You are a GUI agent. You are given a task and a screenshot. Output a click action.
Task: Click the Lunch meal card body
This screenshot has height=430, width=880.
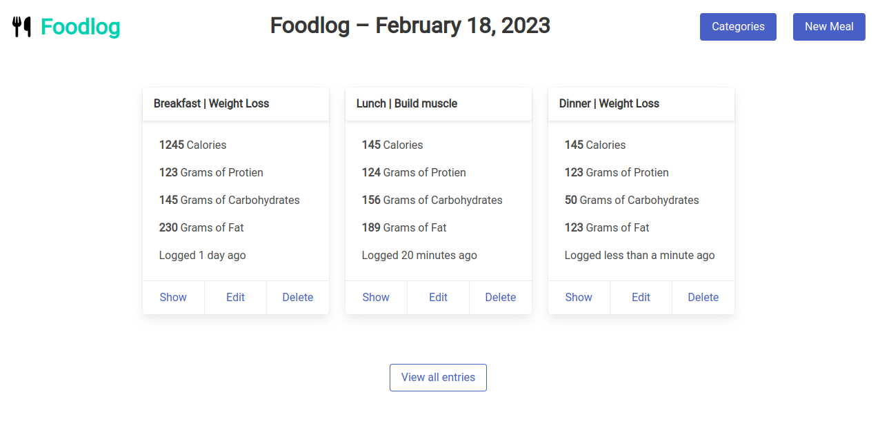tap(438, 200)
